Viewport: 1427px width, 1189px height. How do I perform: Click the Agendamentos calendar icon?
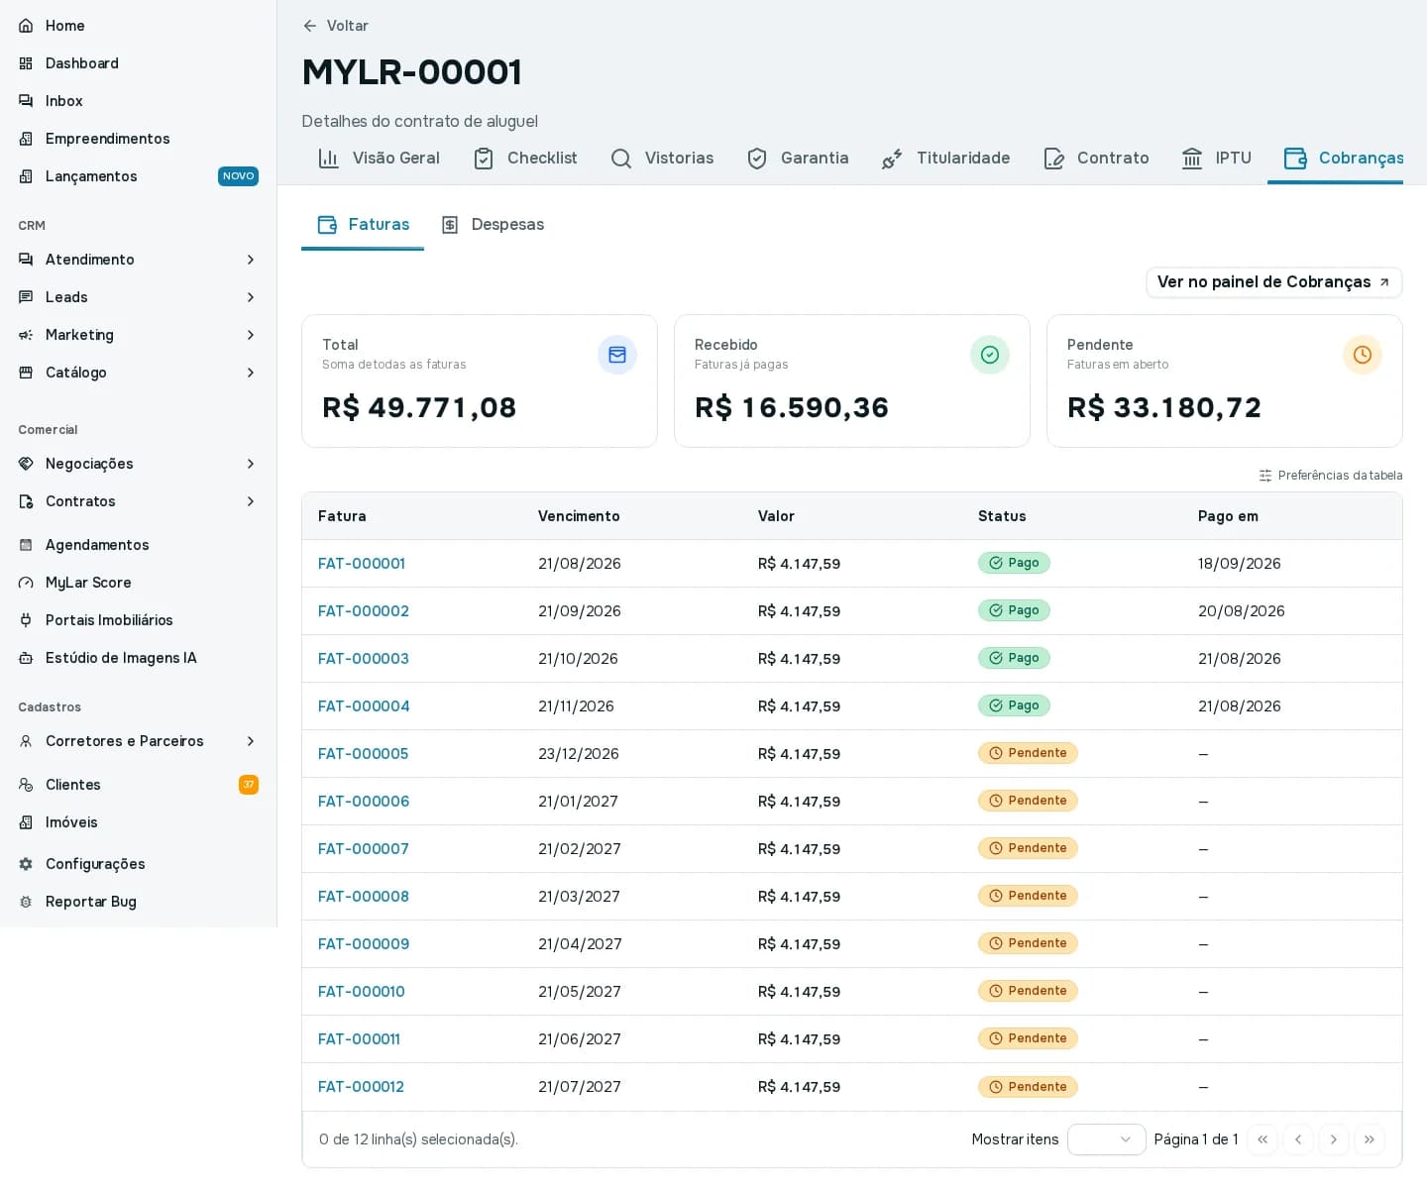click(x=26, y=545)
